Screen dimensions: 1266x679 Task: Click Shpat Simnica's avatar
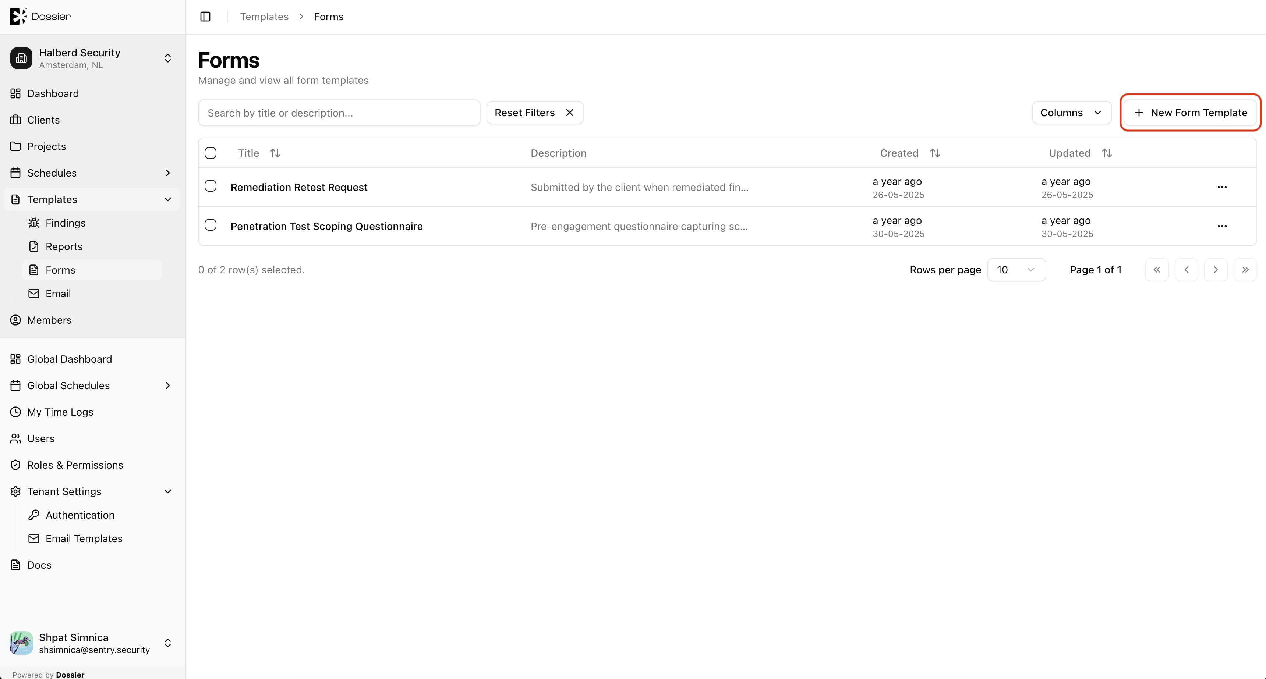point(21,643)
